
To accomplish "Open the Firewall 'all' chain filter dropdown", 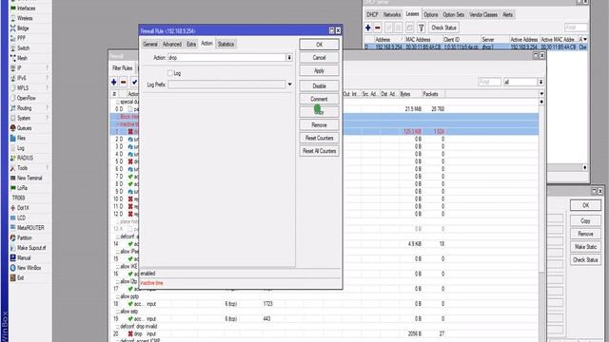I will pyautogui.click(x=540, y=82).
